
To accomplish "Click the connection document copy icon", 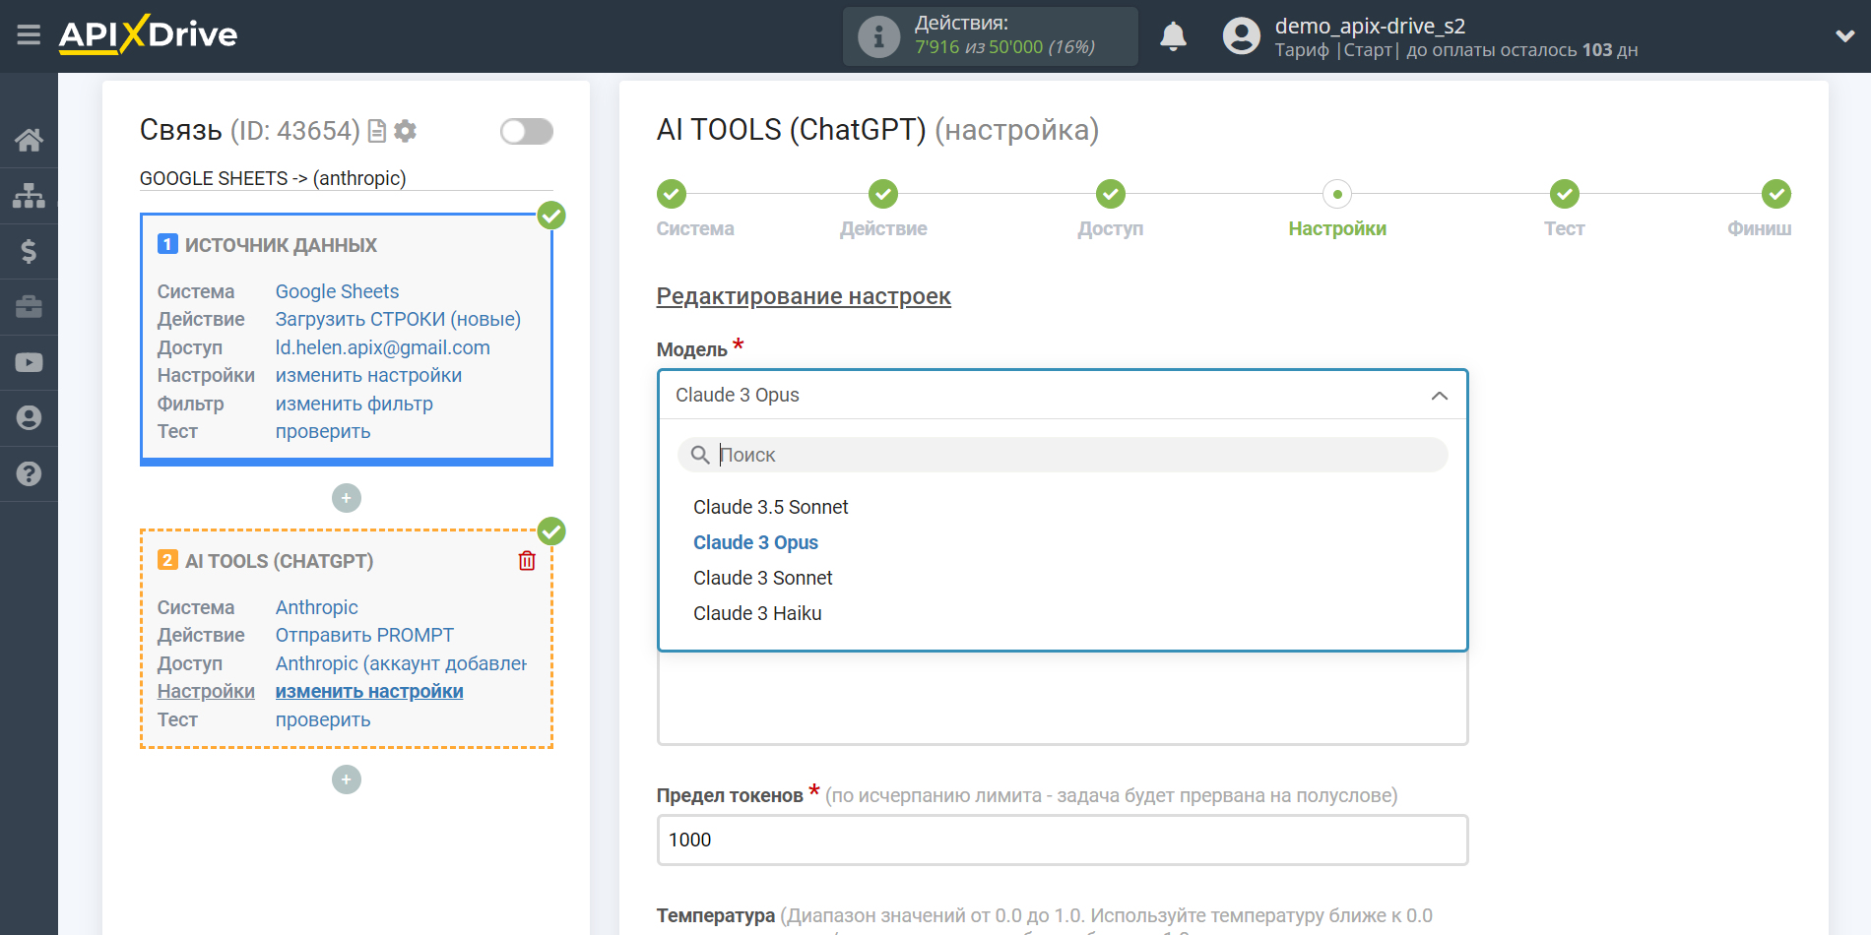I will tap(376, 131).
